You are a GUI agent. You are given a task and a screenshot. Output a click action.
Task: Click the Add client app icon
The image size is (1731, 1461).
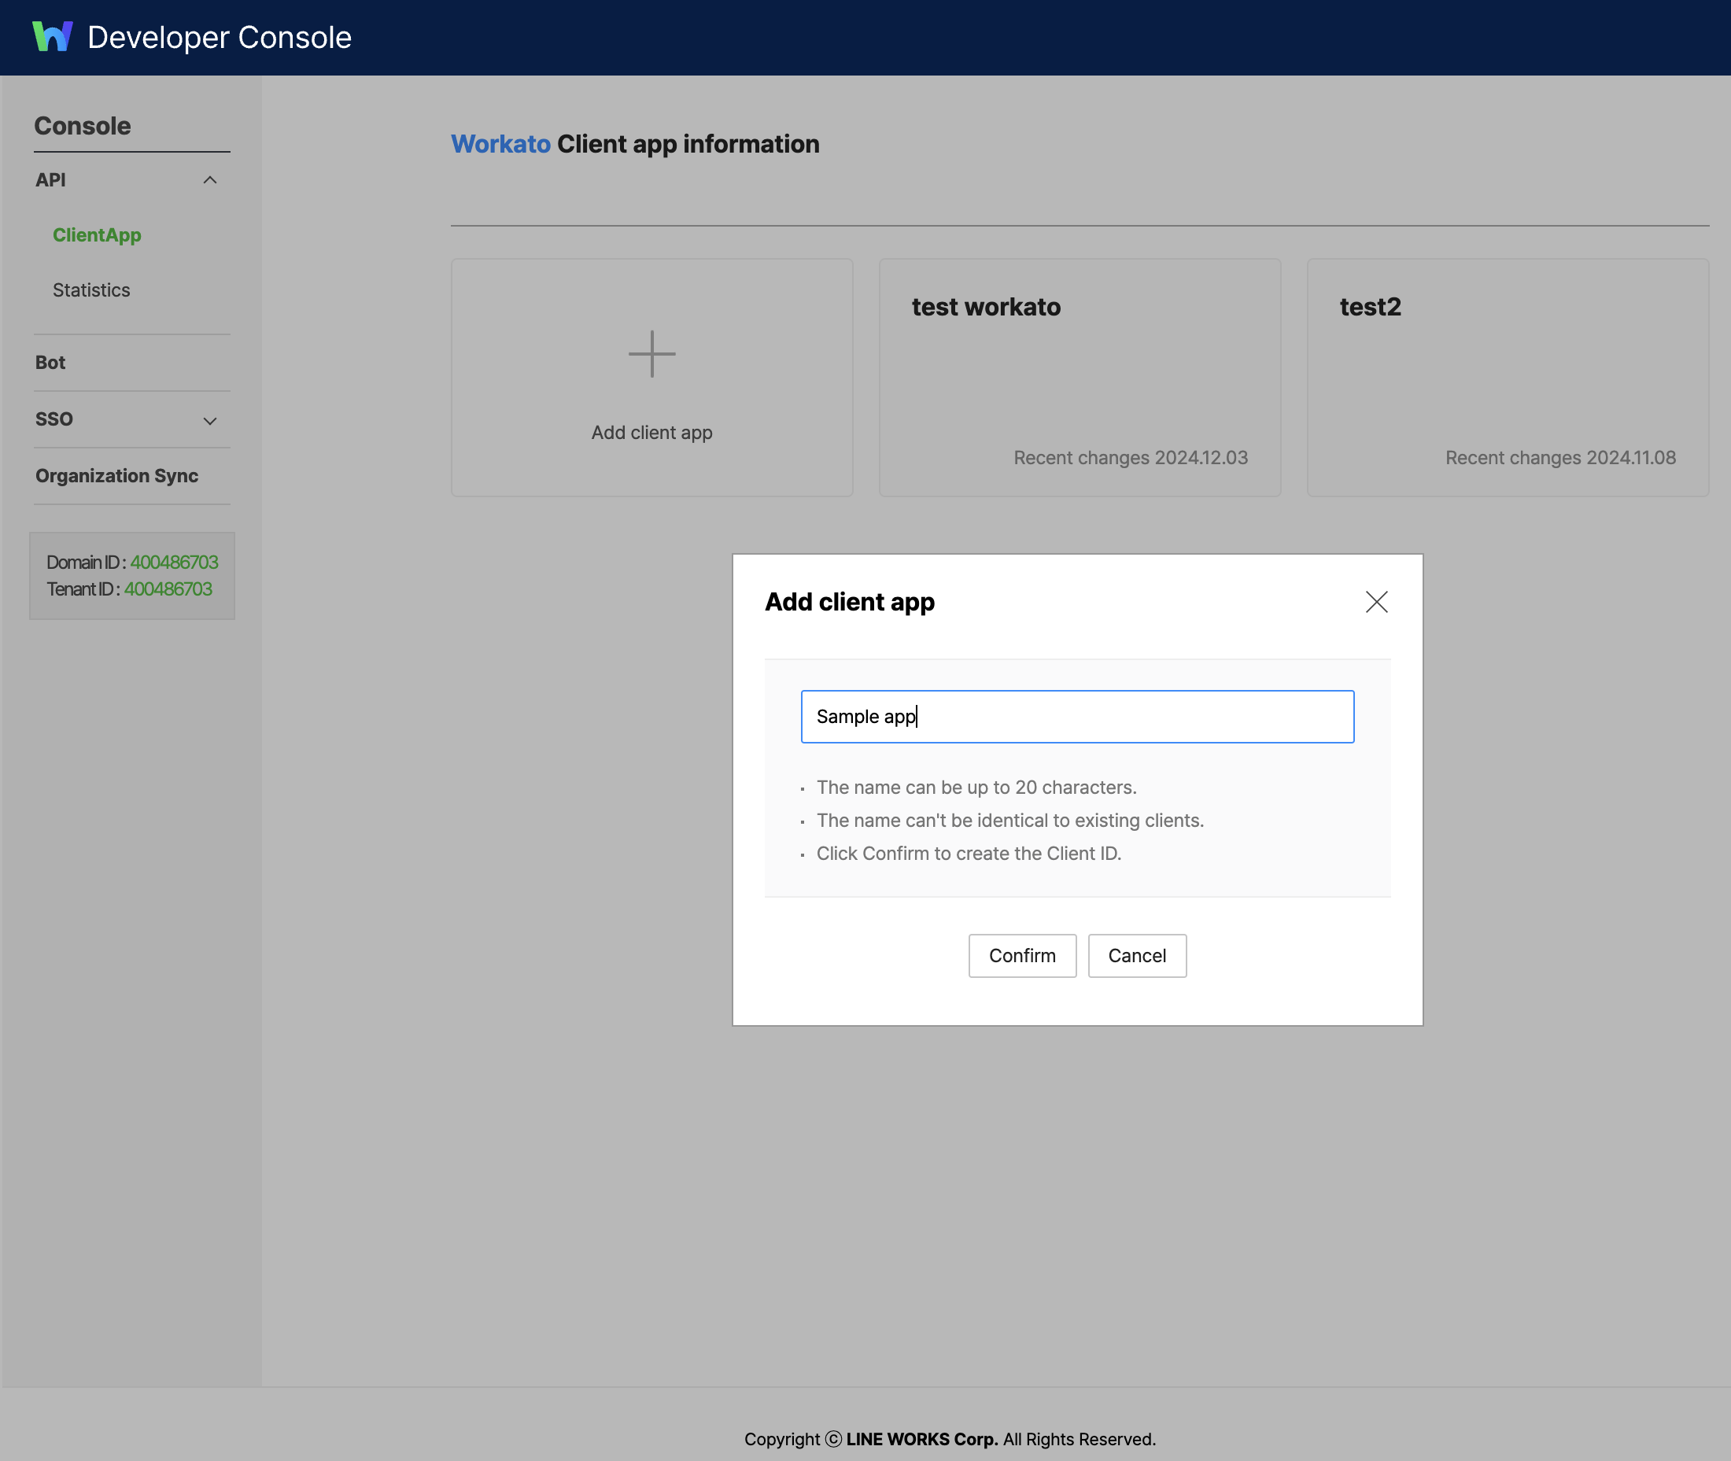click(651, 352)
